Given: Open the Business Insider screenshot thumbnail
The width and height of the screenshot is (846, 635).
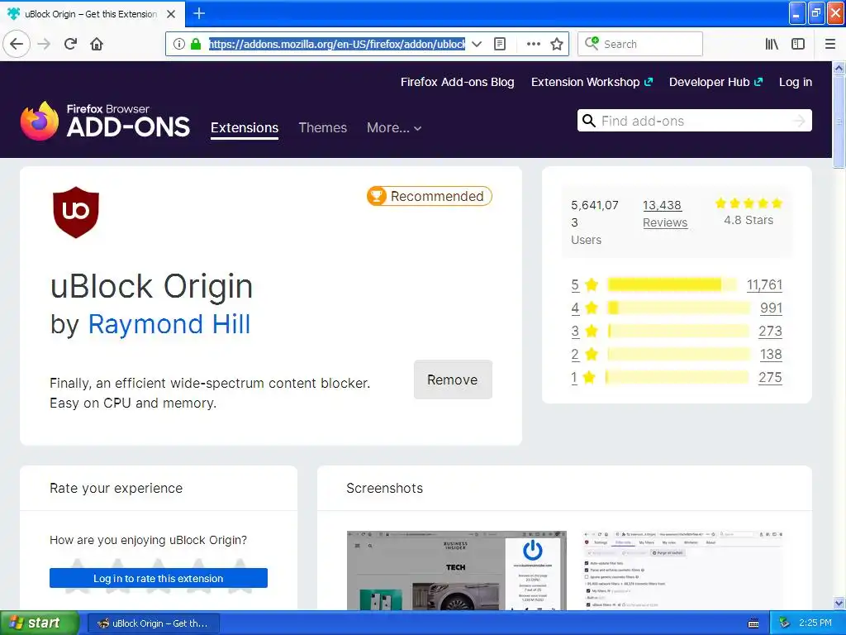Looking at the screenshot, I should pyautogui.click(x=456, y=571).
